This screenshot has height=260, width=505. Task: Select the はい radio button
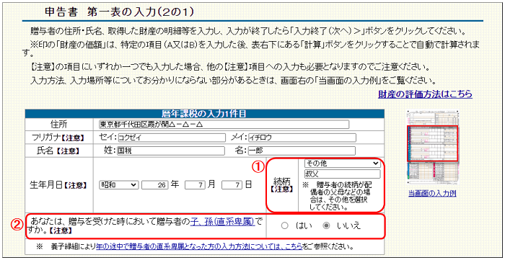point(284,226)
